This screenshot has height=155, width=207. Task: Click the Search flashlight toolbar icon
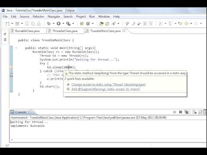[114, 23]
